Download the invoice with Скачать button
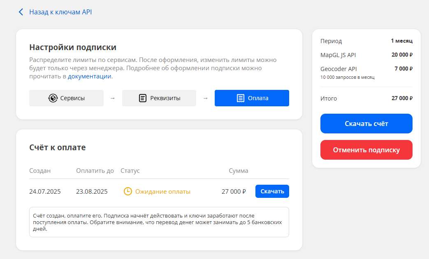The width and height of the screenshot is (429, 259). (272, 191)
